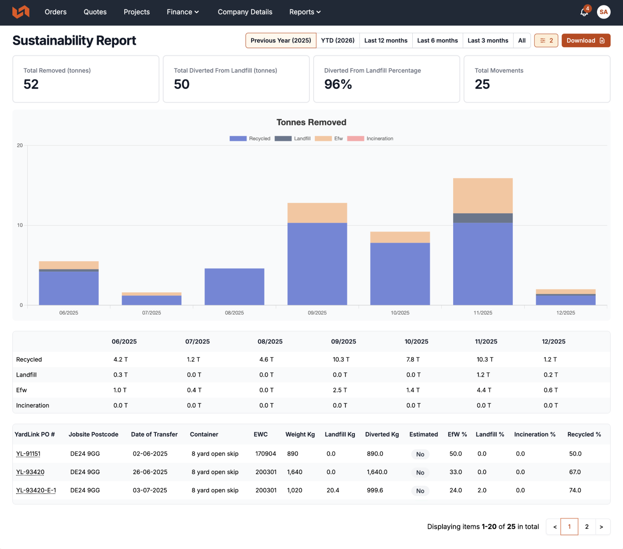Open order link YL-93420-E-1
The width and height of the screenshot is (623, 549).
[36, 490]
